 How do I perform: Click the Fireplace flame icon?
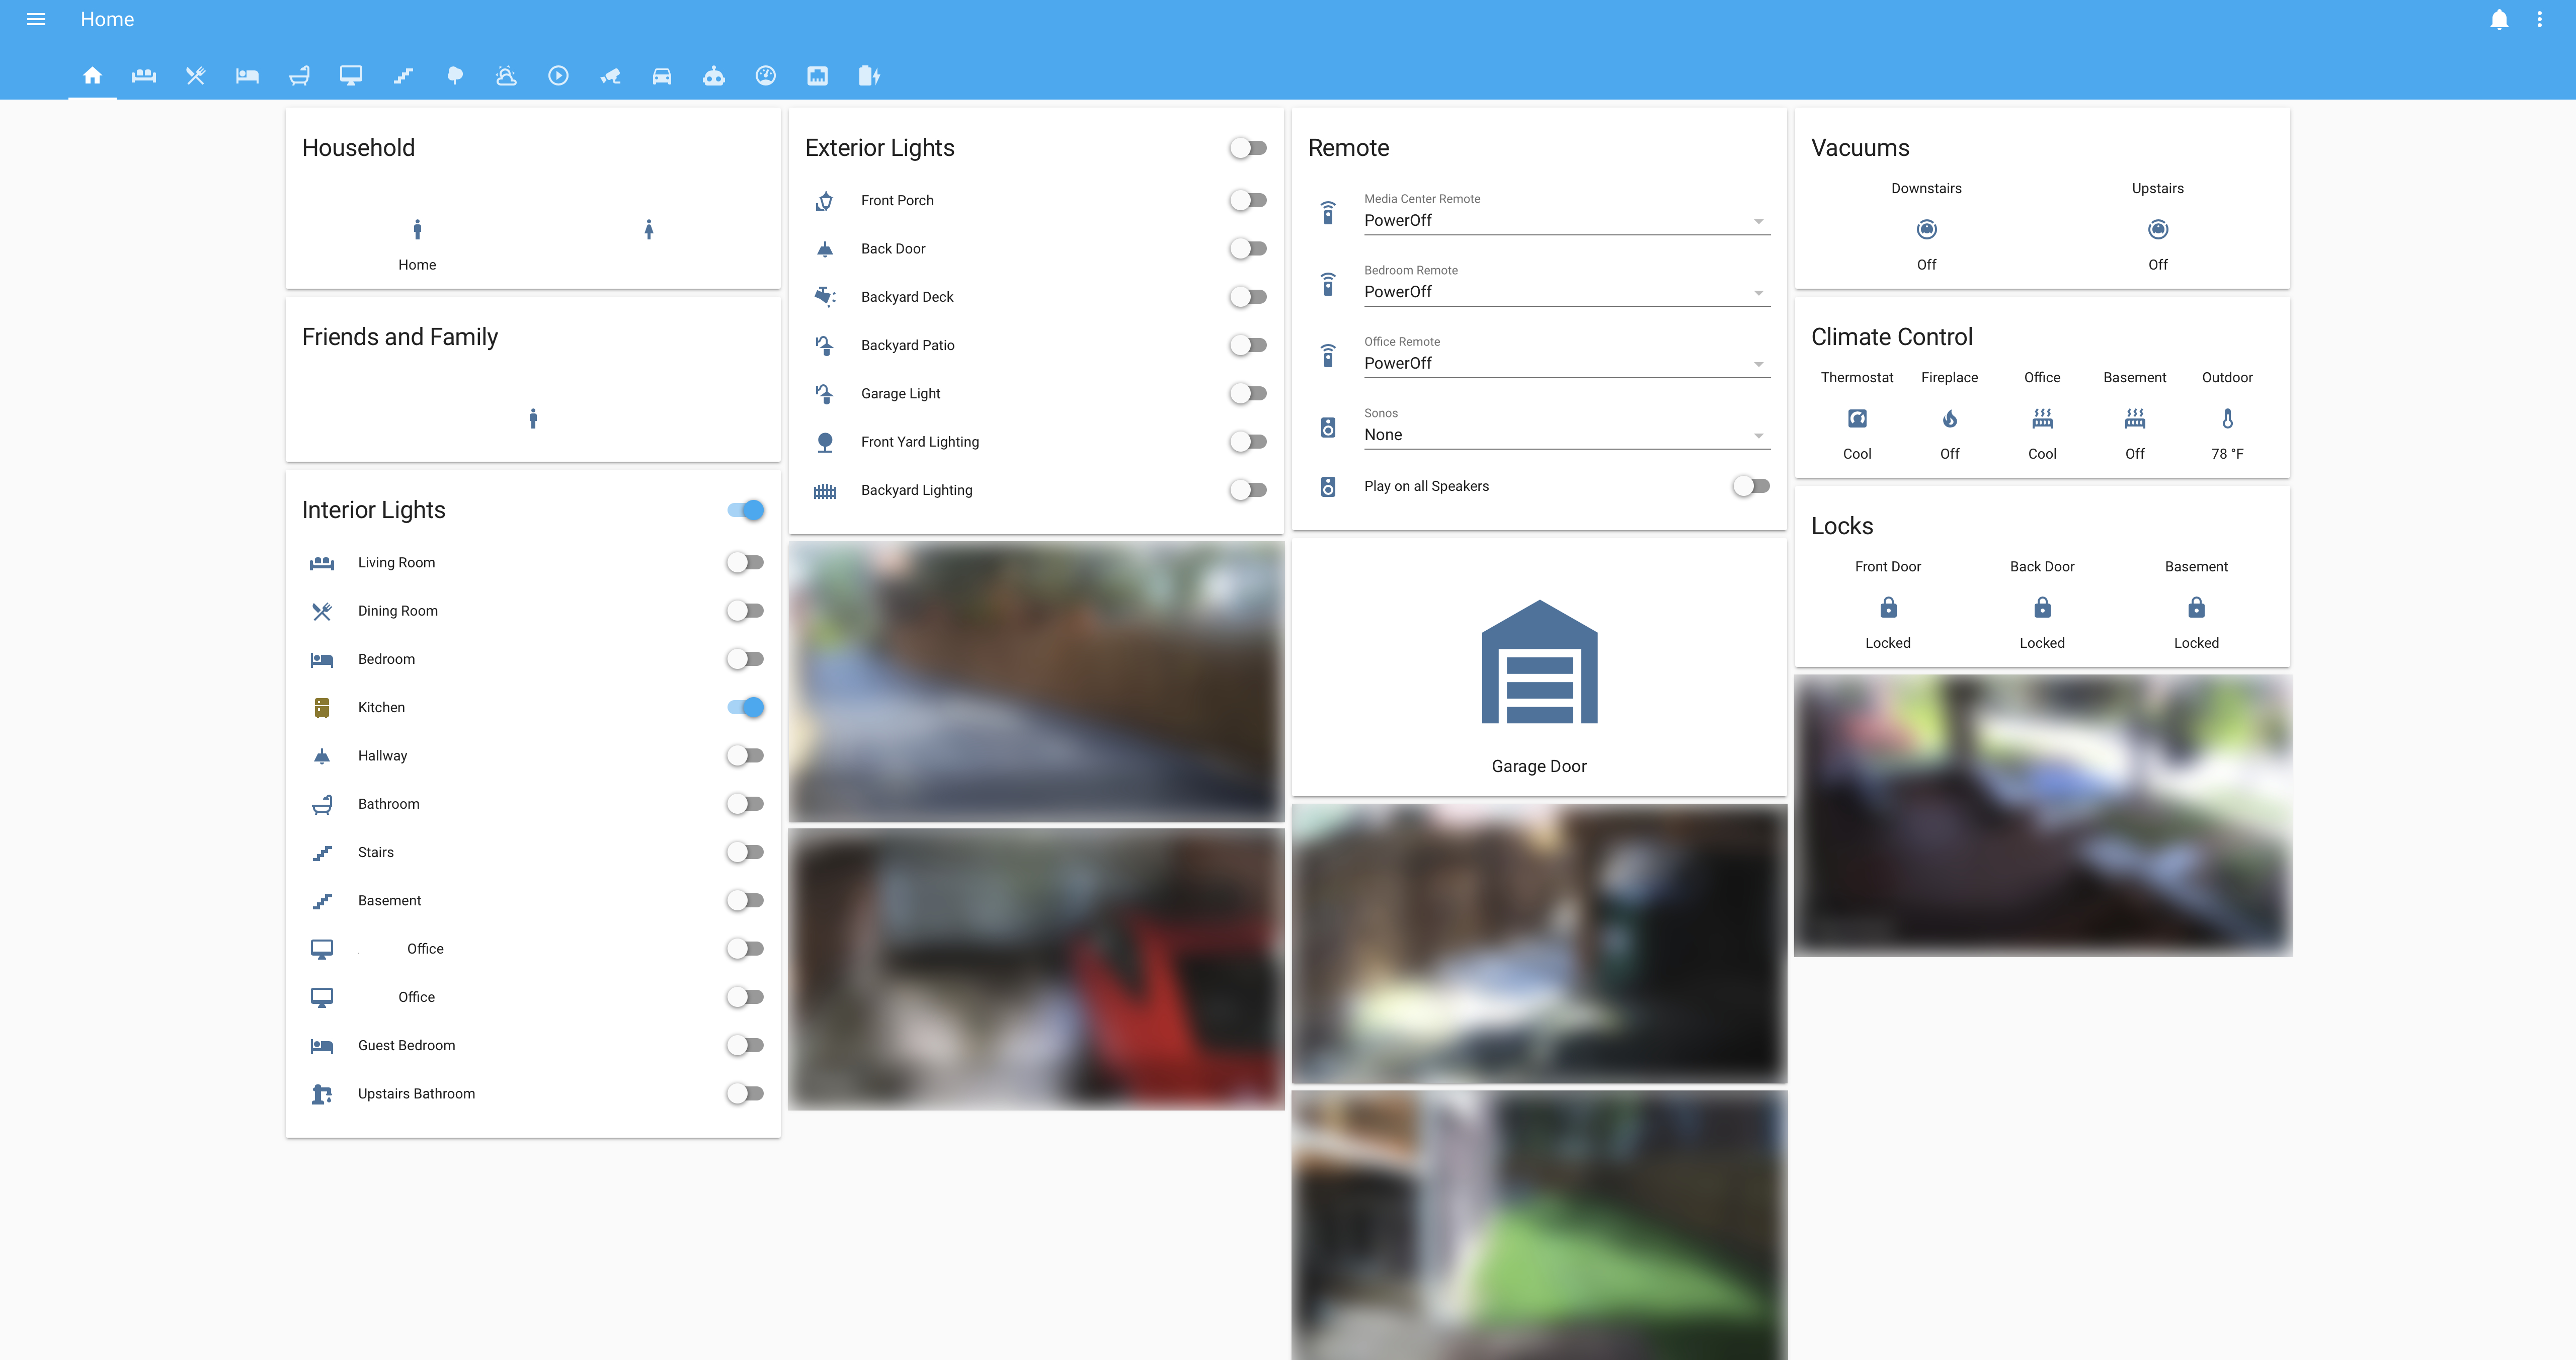[1949, 419]
